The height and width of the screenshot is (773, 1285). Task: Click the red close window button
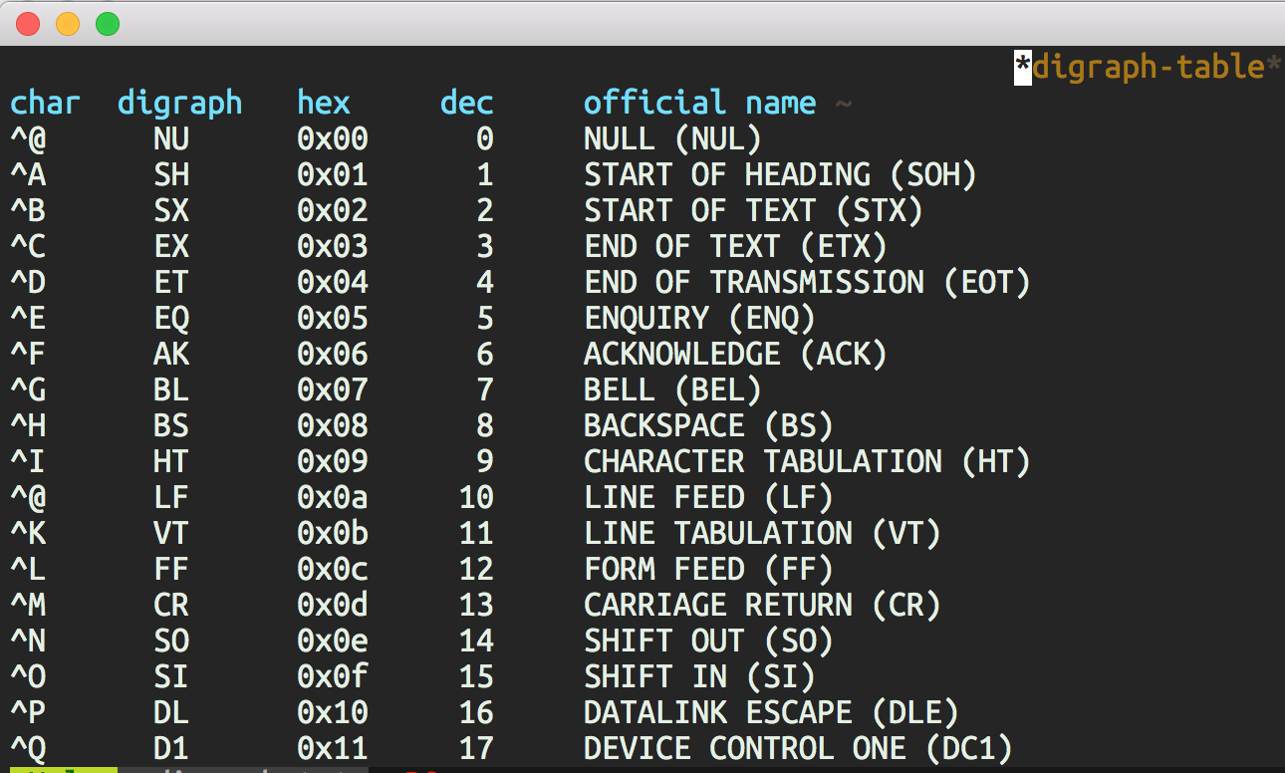pyautogui.click(x=28, y=24)
